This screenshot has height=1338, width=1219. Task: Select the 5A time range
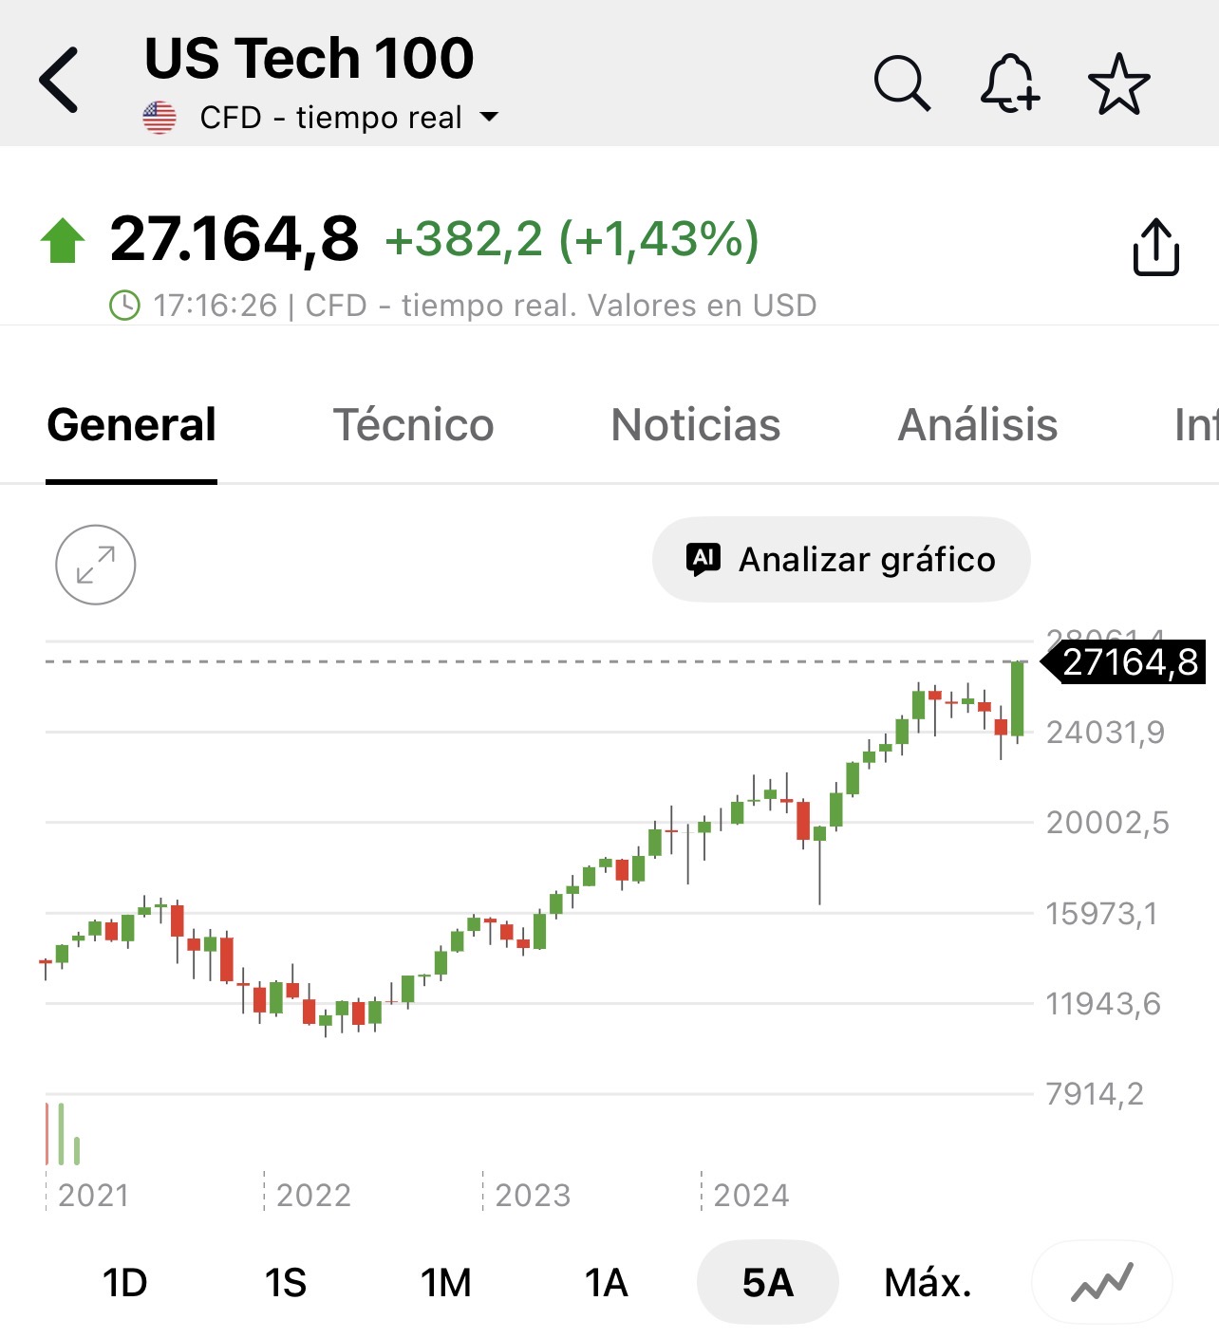767,1283
